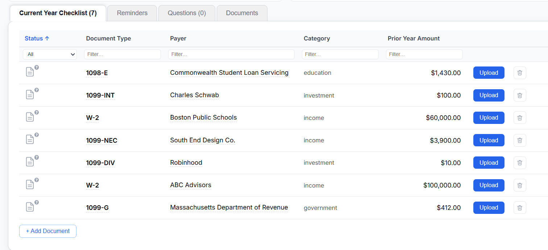This screenshot has height=250, width=548.
Task: Click Upload in the 1099-NEC row
Action: (489, 140)
